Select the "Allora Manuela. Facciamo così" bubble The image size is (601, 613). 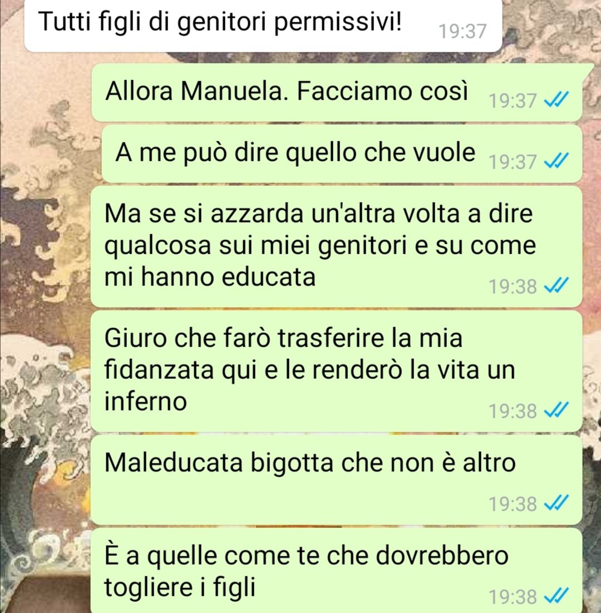pyautogui.click(x=337, y=92)
